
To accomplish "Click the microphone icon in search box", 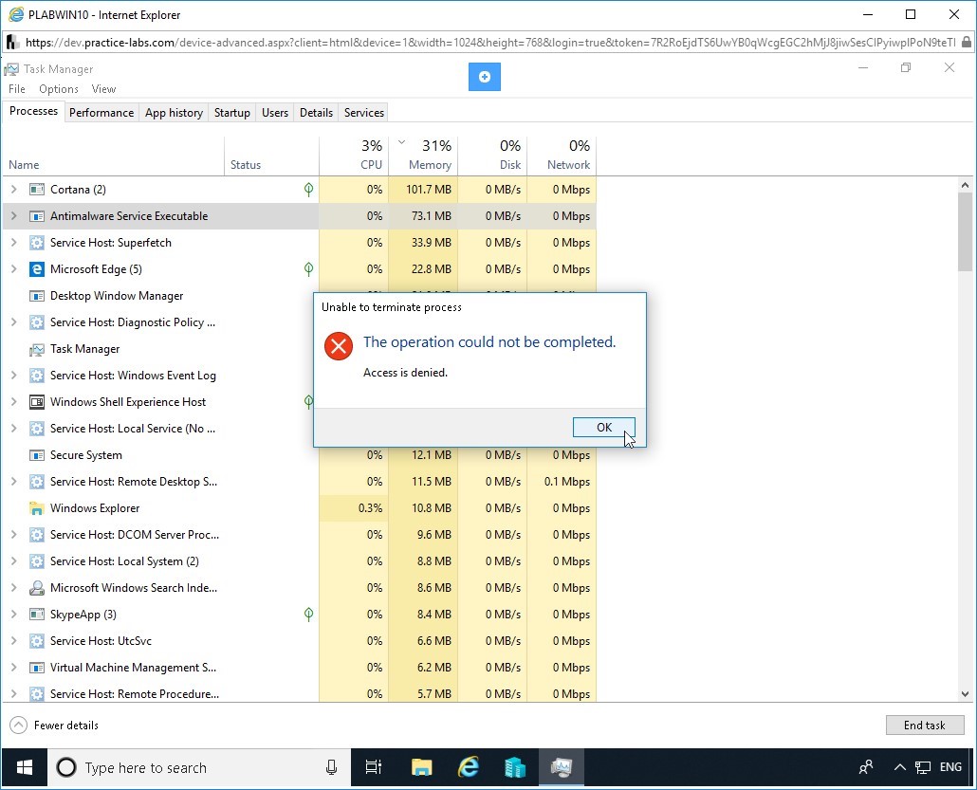I will coord(331,767).
